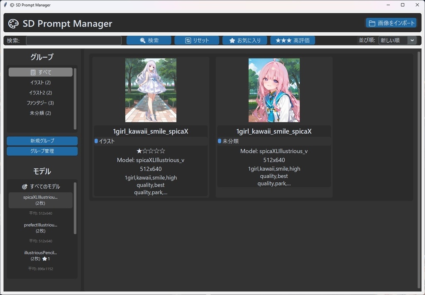425x295 pixels.
Task: Filter by 高評価 high ratings
Action: point(293,40)
